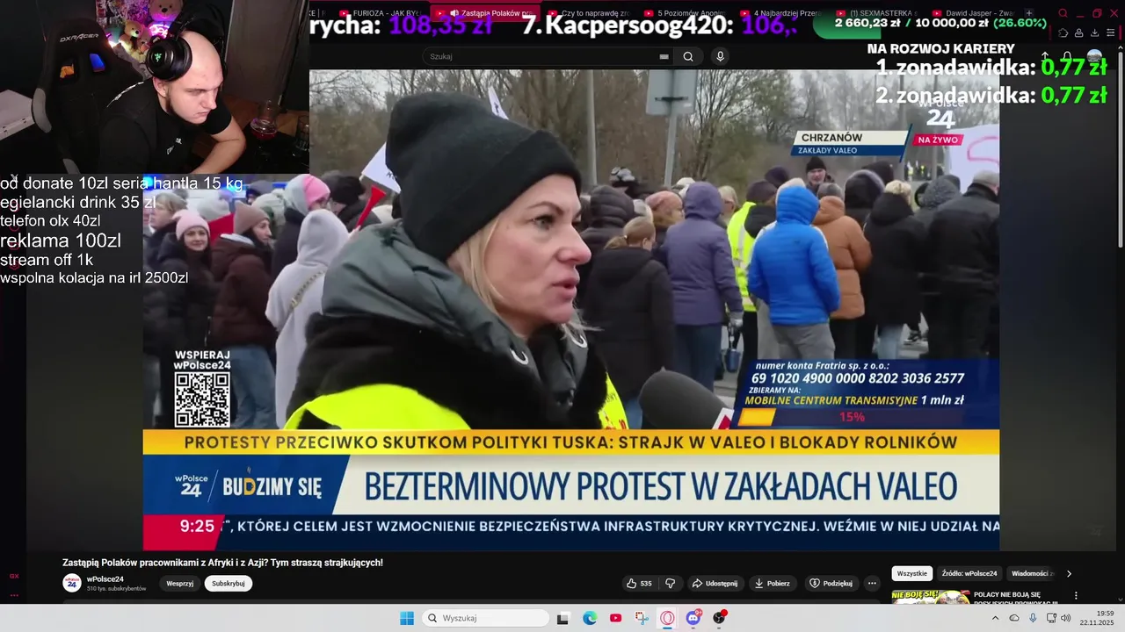Open OBS Studio on taskbar

pos(719,618)
